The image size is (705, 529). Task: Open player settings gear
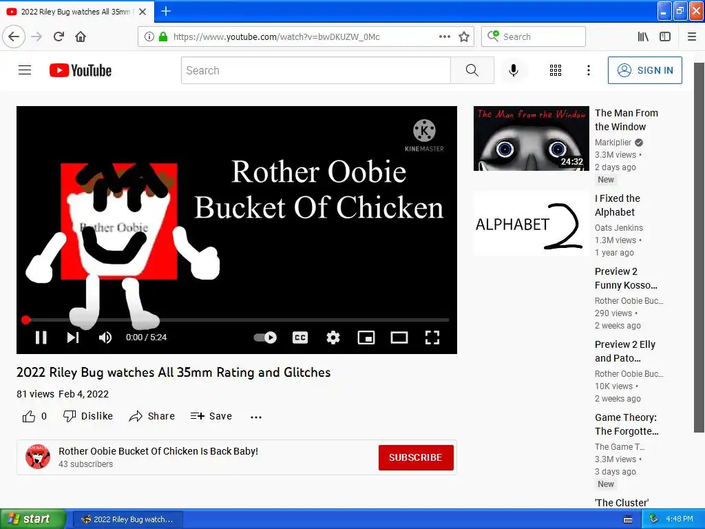pyautogui.click(x=333, y=338)
